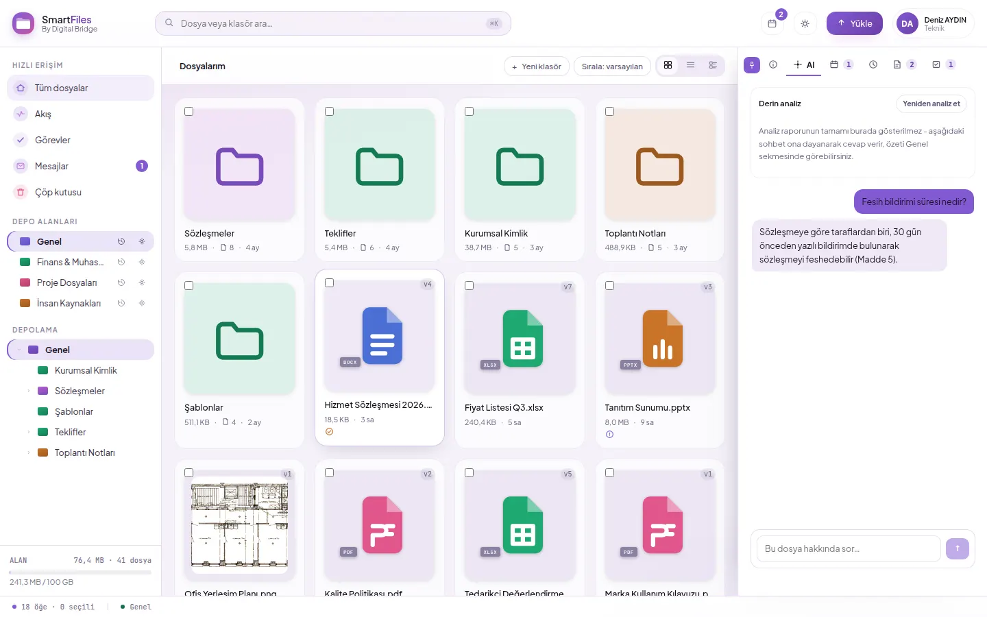987x617 pixels.
Task: Expand the Toplantı Notları tree node
Action: click(29, 452)
